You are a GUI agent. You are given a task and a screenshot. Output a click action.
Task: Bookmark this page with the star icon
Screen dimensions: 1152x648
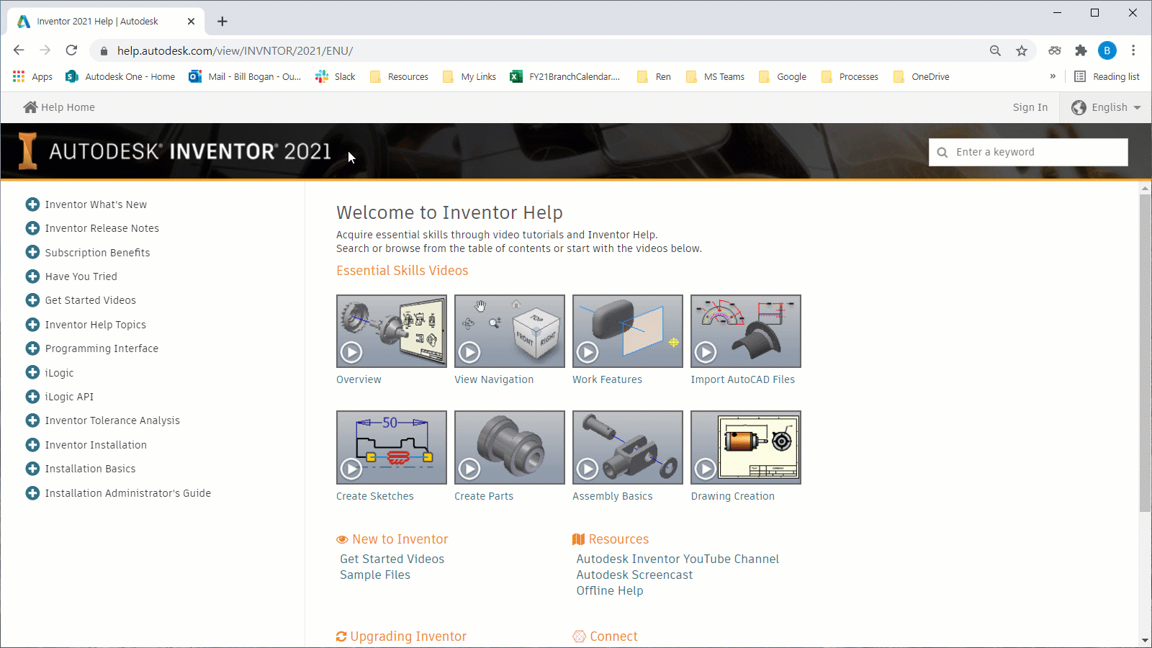1022,50
